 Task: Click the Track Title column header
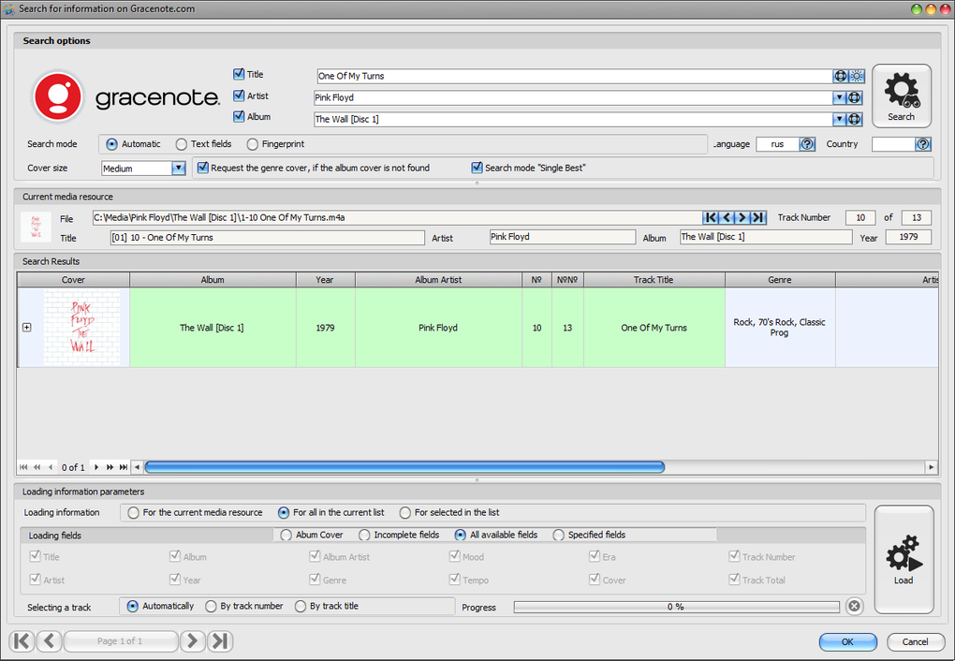(654, 280)
